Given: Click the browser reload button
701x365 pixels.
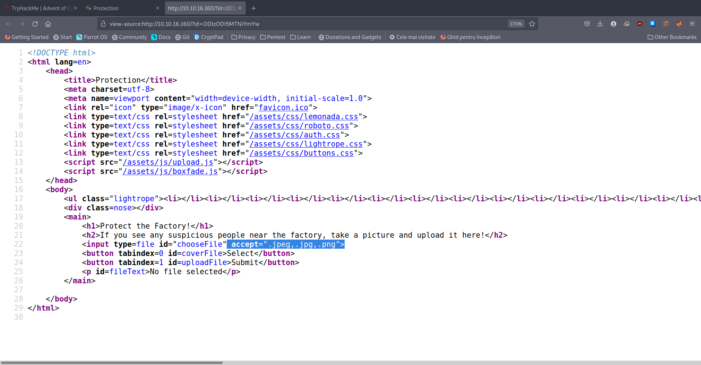Looking at the screenshot, I should click(x=35, y=24).
